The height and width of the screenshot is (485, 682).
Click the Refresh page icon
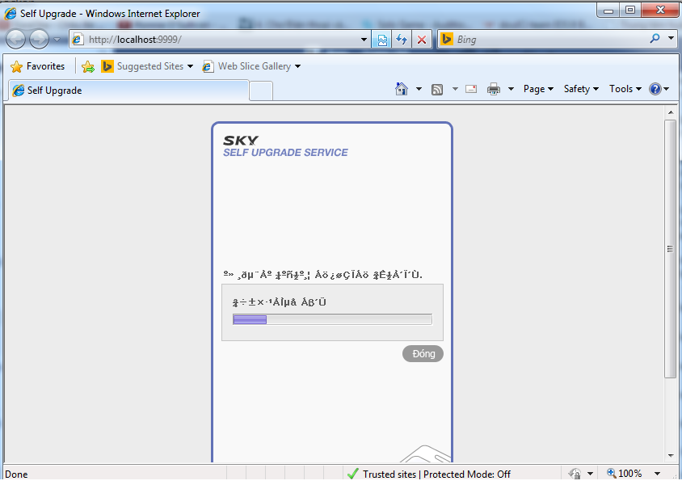(x=402, y=39)
